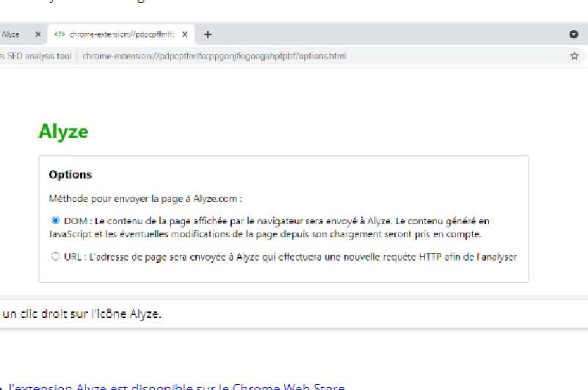Screen dimensions: 588x390
Task: Click the code-brackets favicon on the extension tab
Action: tap(59, 35)
